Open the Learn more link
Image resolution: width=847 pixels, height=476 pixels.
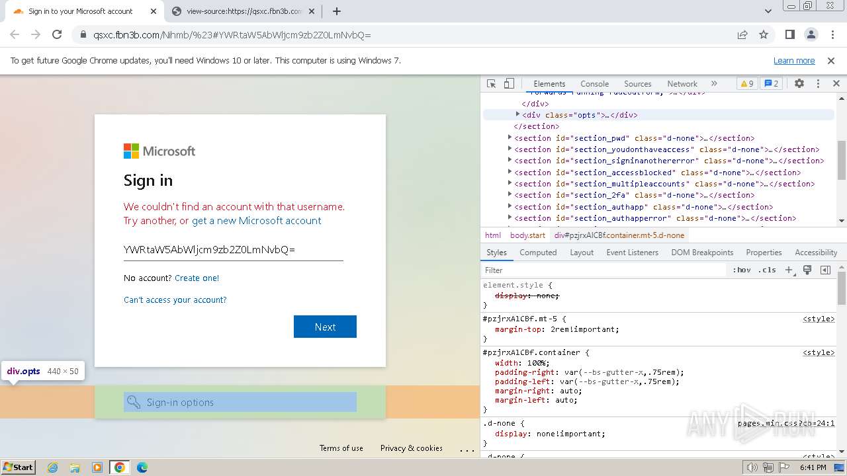coord(794,61)
